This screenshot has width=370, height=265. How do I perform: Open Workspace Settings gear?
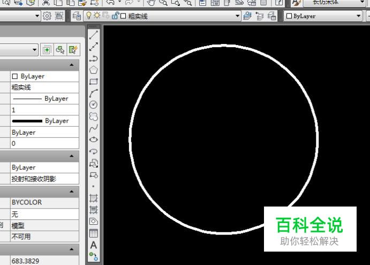[x=47, y=16]
